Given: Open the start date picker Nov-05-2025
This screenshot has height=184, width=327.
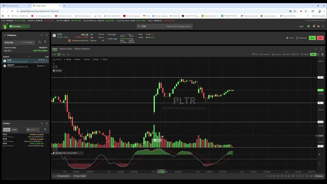Looking at the screenshot, I should coord(63,176).
